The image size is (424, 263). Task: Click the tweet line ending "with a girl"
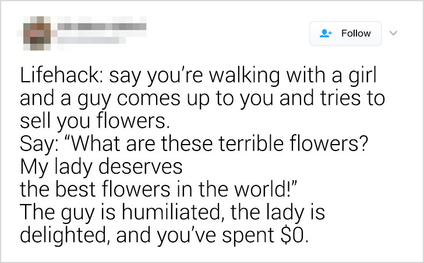(198, 76)
